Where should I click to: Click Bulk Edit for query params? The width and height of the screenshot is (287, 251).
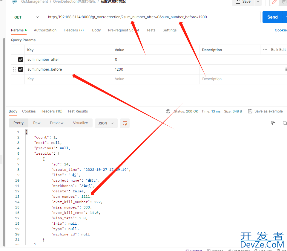pyautogui.click(x=278, y=50)
